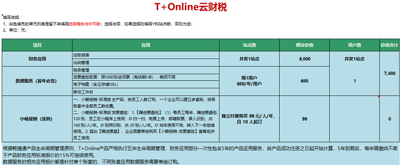The width and height of the screenshot is (400, 165).
Task: Select the 总账报表 cell
Action: point(146,55)
